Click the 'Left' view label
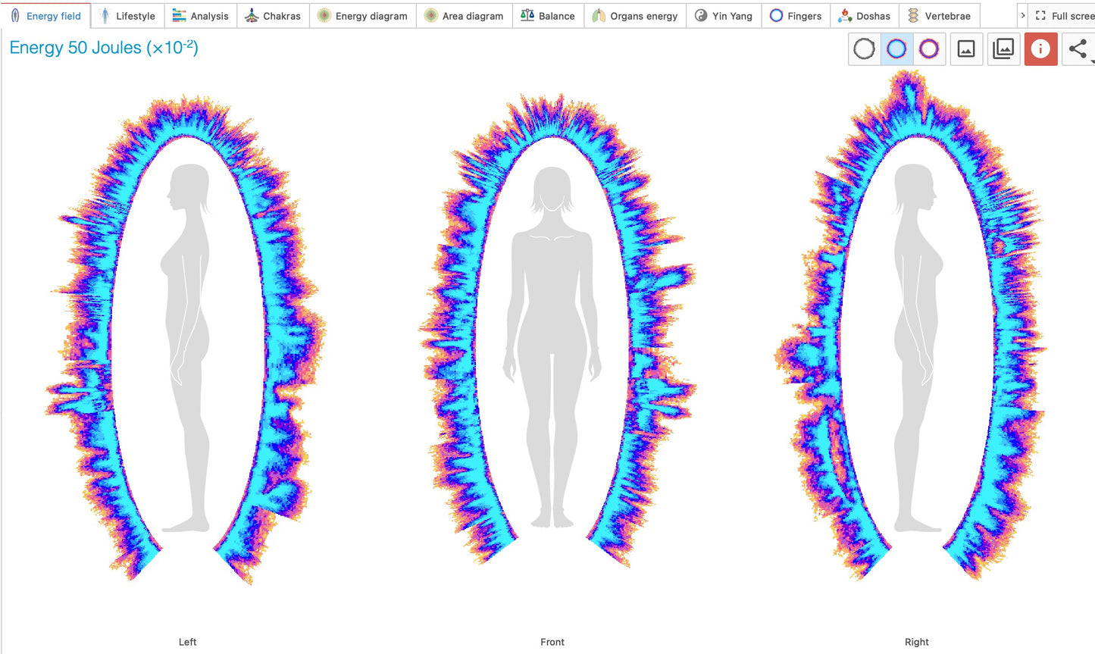This screenshot has width=1095, height=654. point(187,642)
